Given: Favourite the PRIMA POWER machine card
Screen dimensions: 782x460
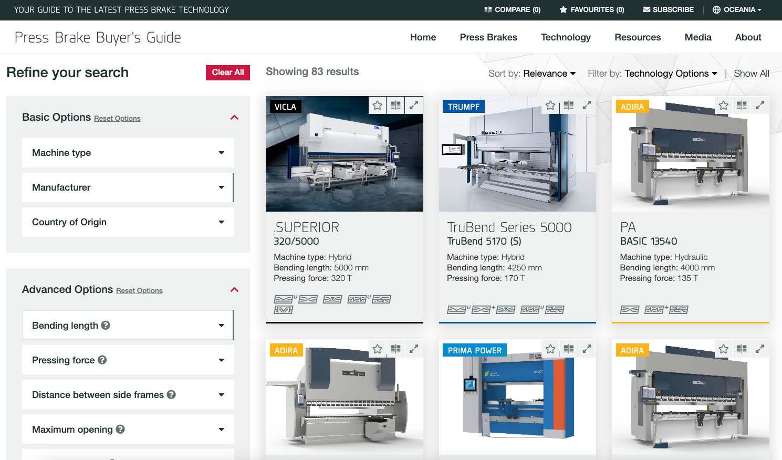Looking at the screenshot, I should click(x=550, y=349).
